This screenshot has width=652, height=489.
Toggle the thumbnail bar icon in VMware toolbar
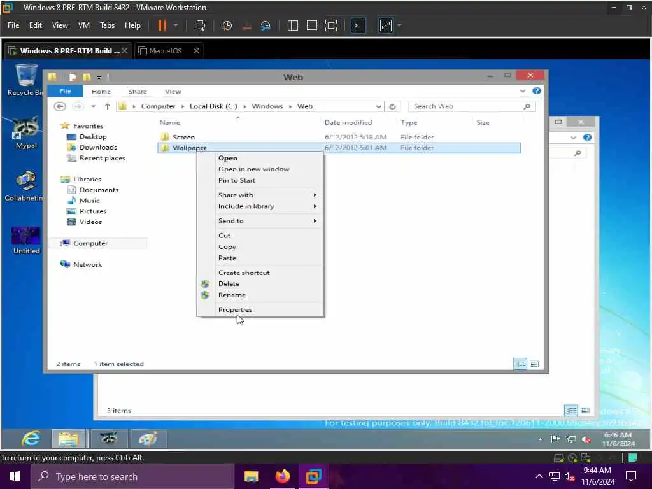(x=312, y=25)
